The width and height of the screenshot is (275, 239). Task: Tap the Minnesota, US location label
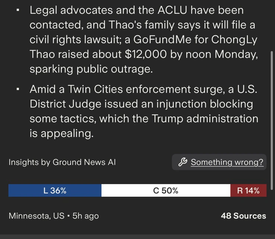[36, 216]
